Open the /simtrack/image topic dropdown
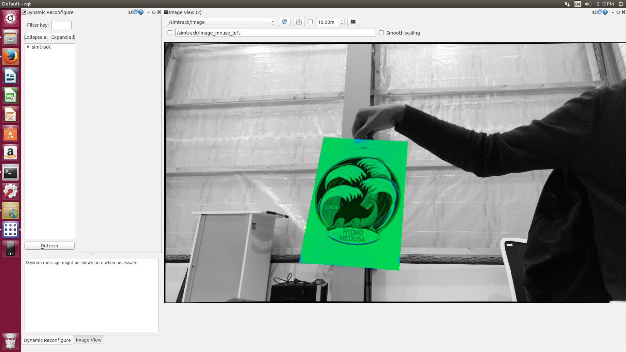Image resolution: width=626 pixels, height=352 pixels. (x=221, y=22)
